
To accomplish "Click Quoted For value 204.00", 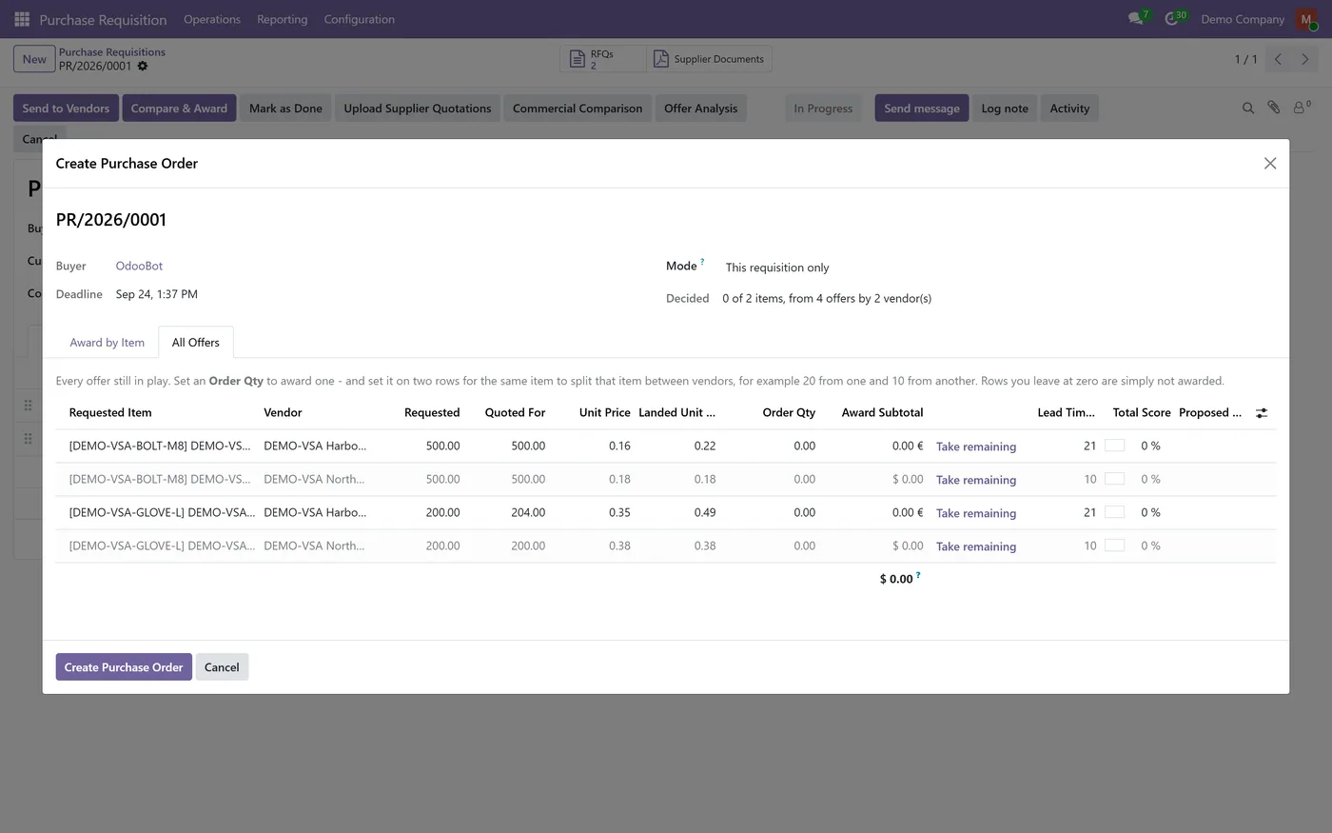I will point(528,512).
